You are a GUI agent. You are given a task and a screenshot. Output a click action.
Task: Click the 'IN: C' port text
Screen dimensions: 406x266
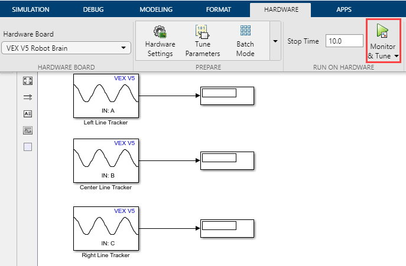tap(108, 243)
